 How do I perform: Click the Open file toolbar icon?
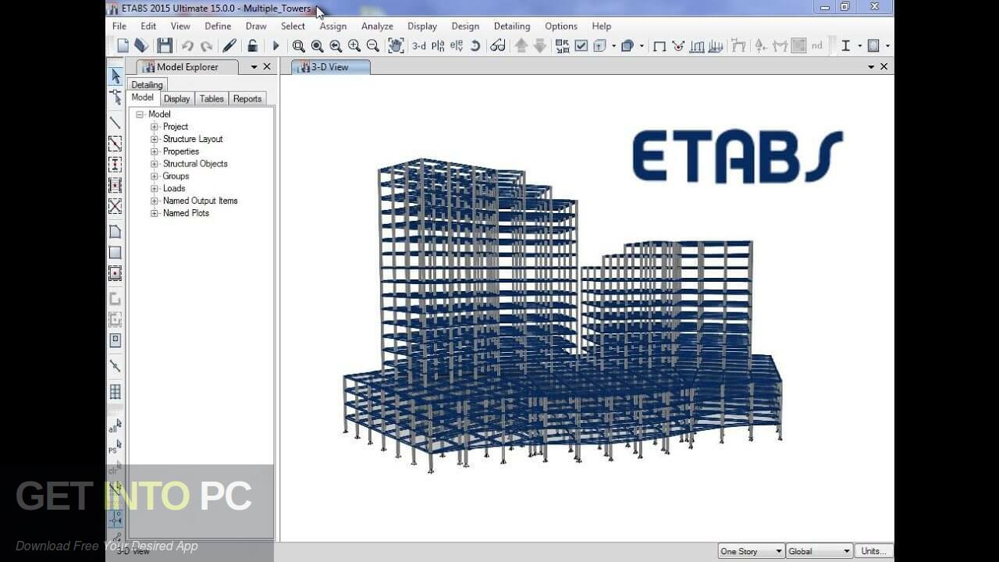point(141,46)
